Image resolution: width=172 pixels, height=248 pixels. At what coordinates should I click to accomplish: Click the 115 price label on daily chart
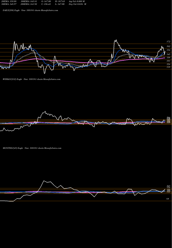(168, 67)
